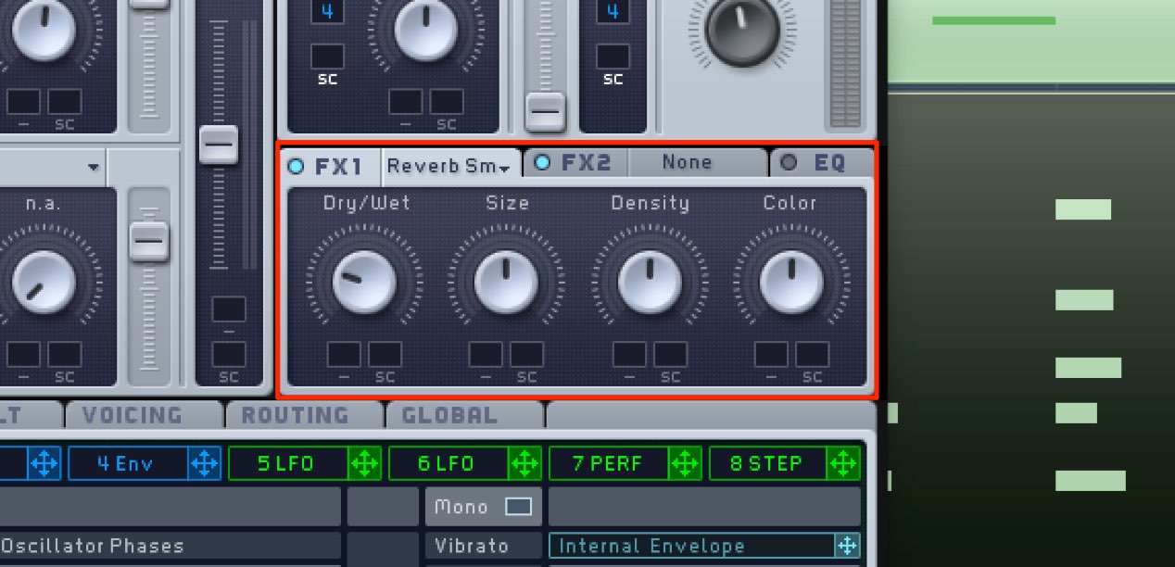1175x567 pixels.
Task: Click the Mono label
Action: click(x=461, y=507)
